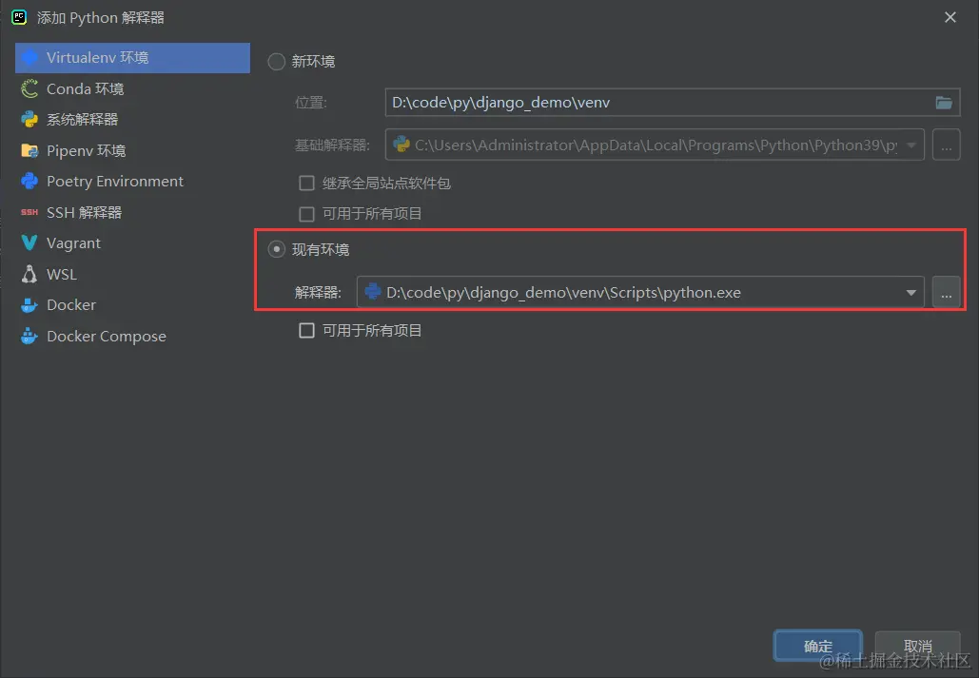Click the WSL penguin icon
The image size is (979, 678).
(29, 274)
